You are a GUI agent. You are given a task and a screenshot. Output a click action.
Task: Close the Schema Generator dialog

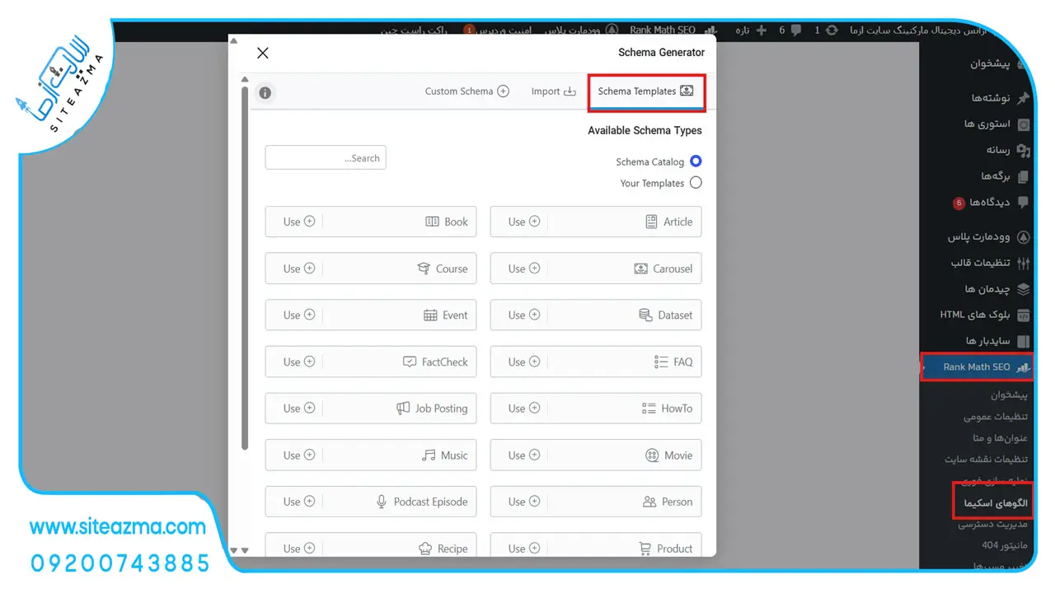(263, 53)
